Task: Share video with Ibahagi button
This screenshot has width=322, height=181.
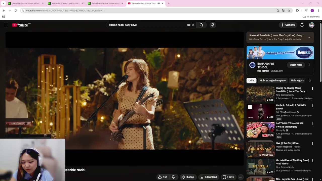Action: pos(188,177)
